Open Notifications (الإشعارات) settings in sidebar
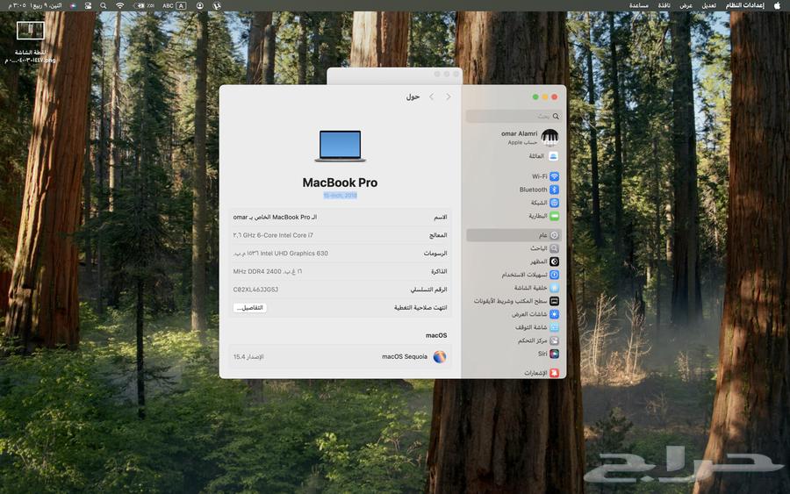 pos(541,373)
